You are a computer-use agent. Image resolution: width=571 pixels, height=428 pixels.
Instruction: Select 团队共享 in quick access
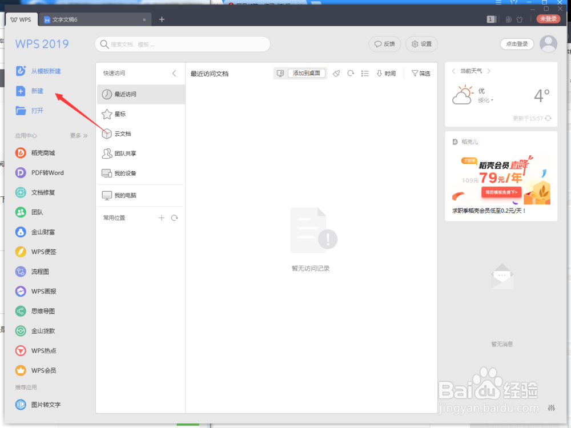coord(141,153)
